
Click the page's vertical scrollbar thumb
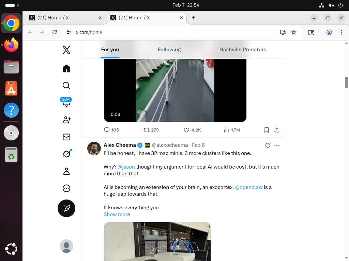(346, 82)
